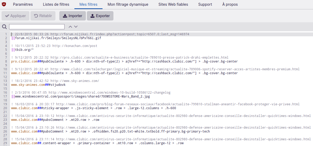Click the comment dated 15/04/2016 à 23:11:14

coord(161,139)
